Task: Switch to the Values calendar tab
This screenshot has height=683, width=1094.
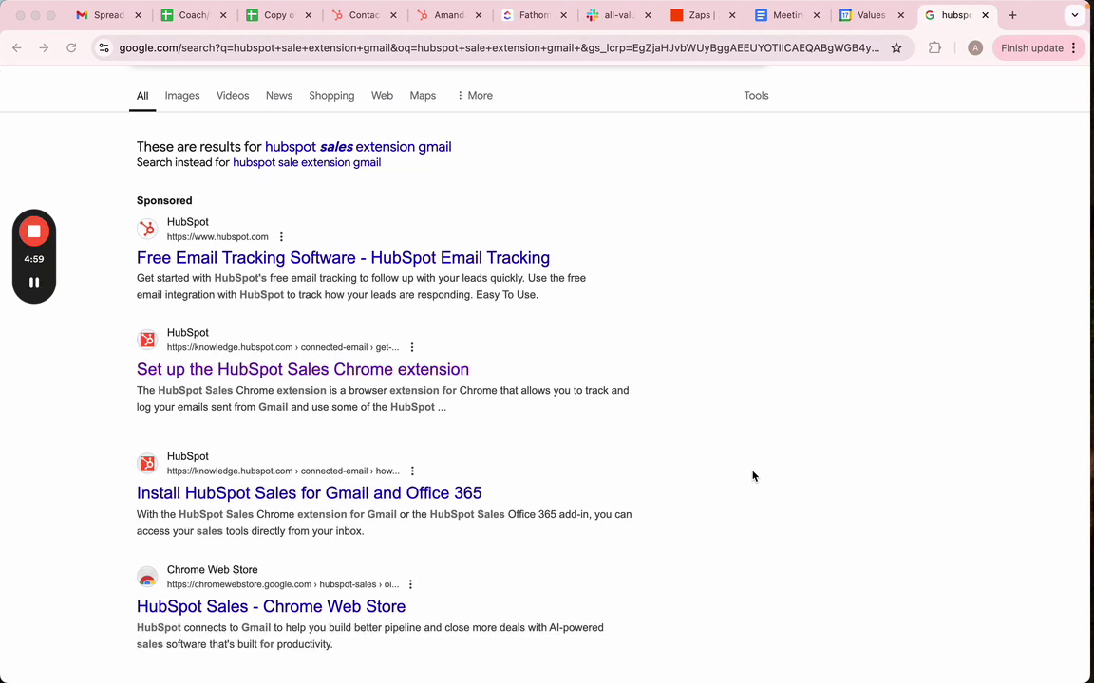Action: coord(872,15)
